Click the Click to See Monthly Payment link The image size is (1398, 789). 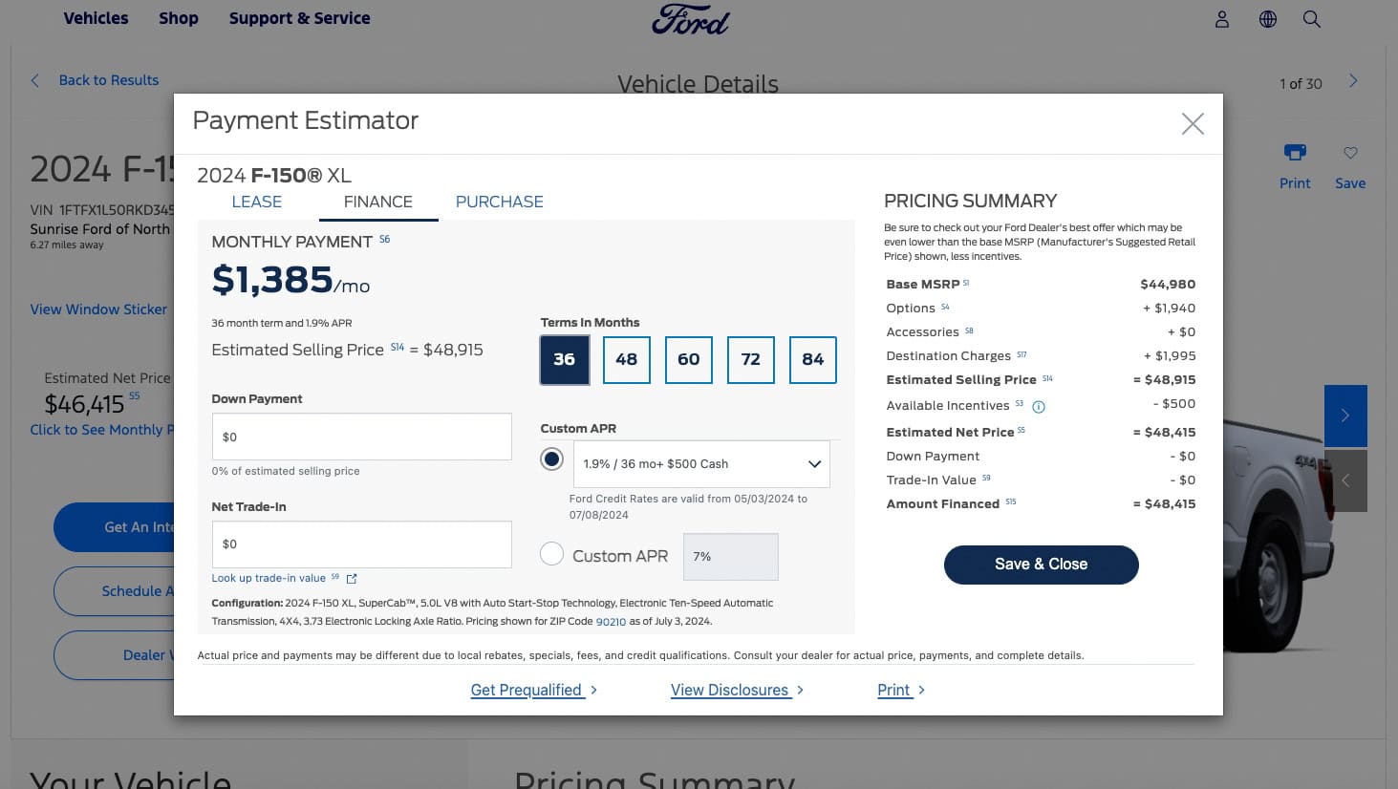pos(101,430)
